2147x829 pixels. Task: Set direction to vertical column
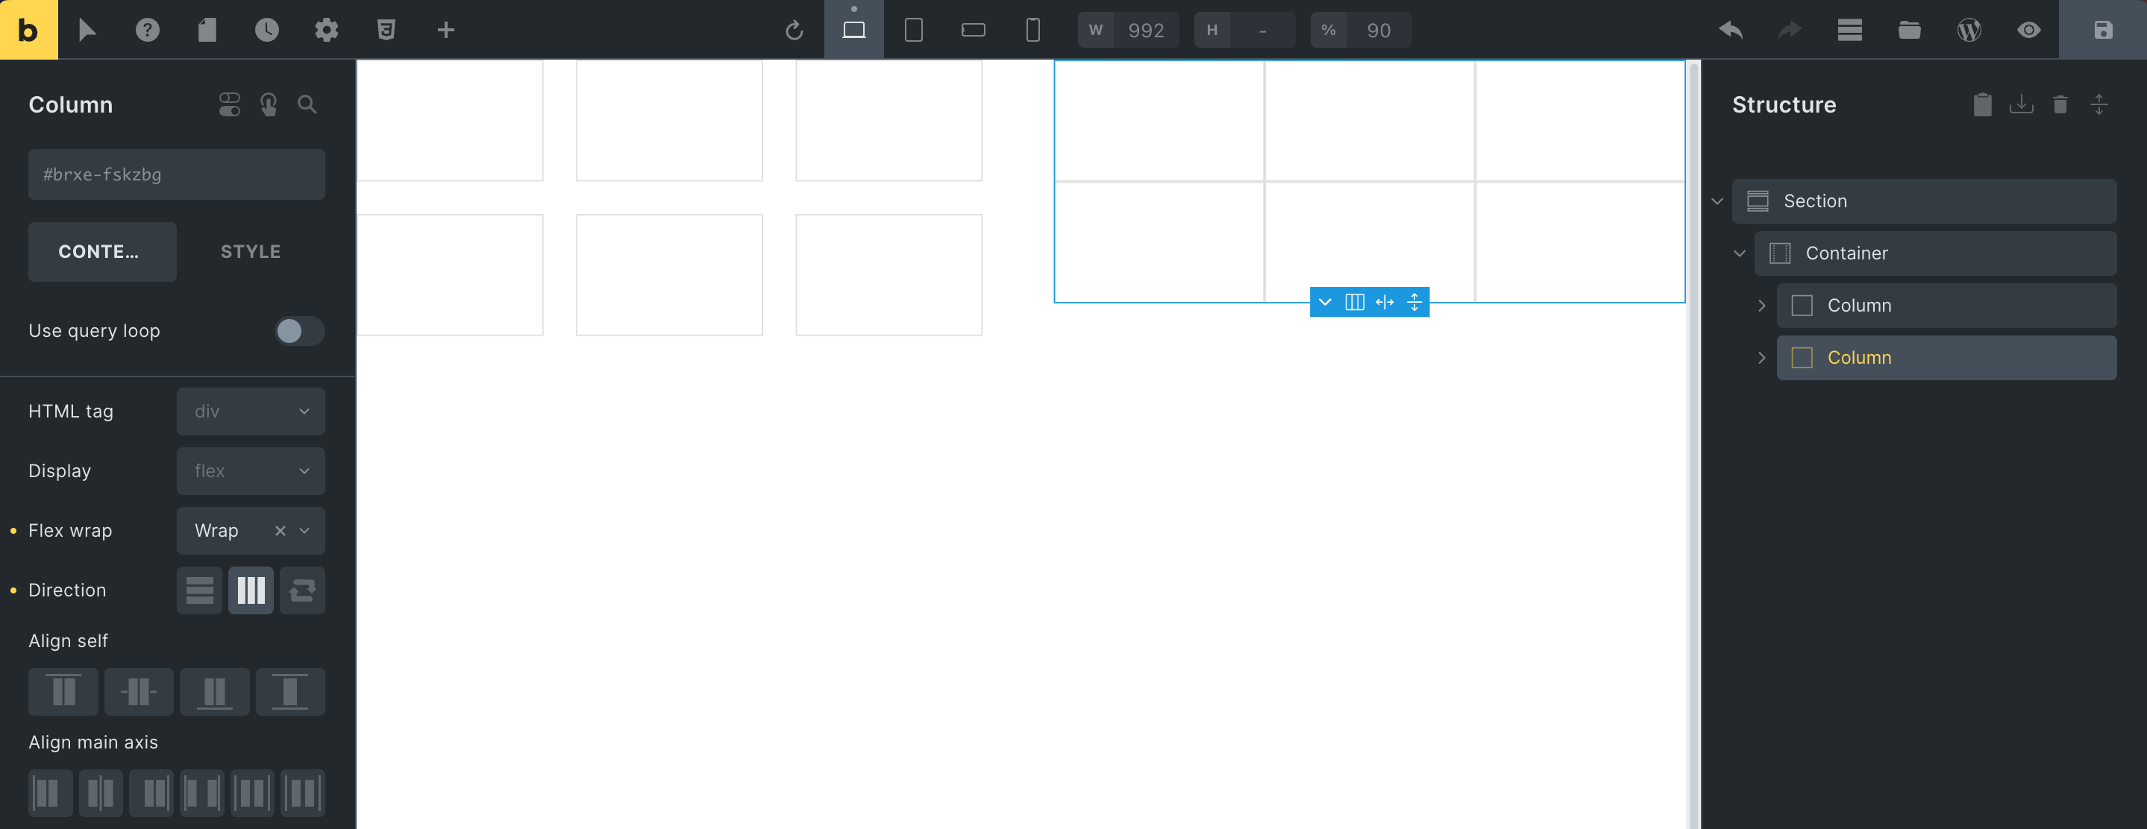pos(199,590)
